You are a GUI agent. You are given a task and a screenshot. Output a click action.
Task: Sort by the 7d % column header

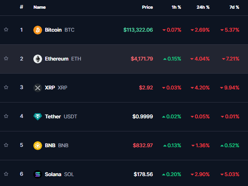tap(234, 7)
